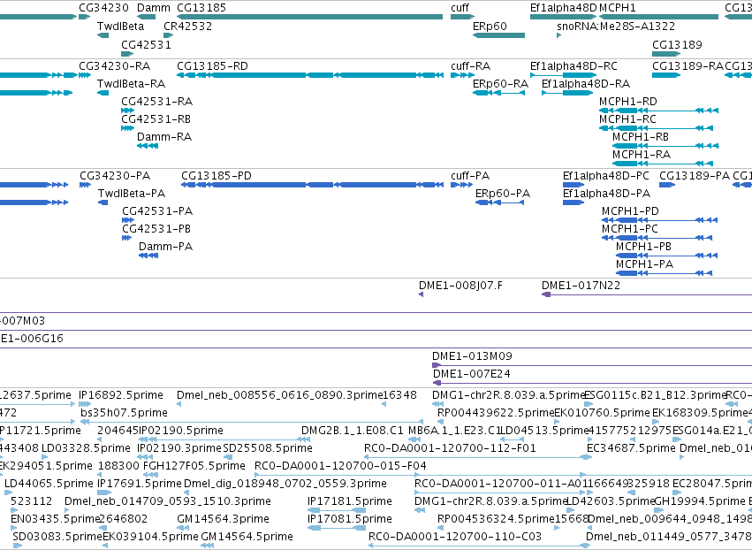The image size is (752, 550).
Task: Click the LD44065.5prime EST label
Action: 49,484
